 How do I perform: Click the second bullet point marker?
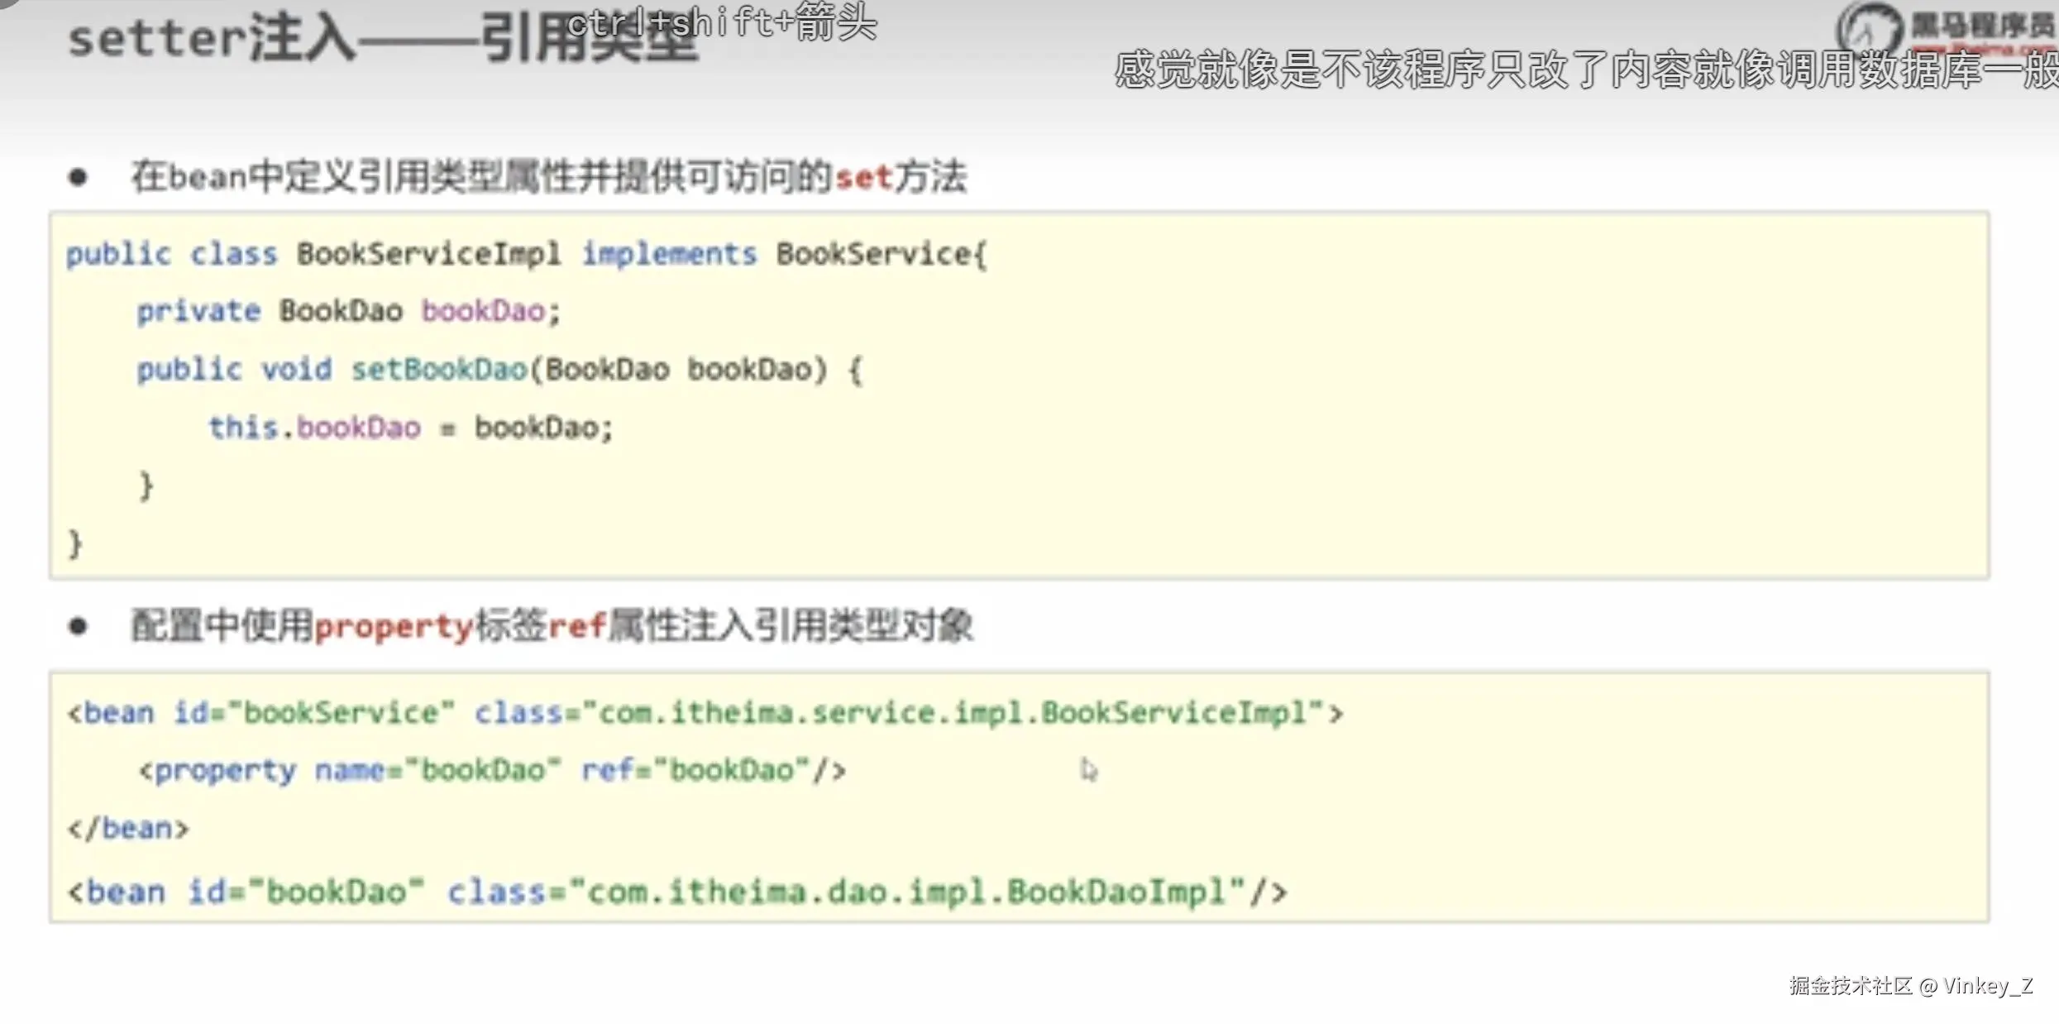78,626
